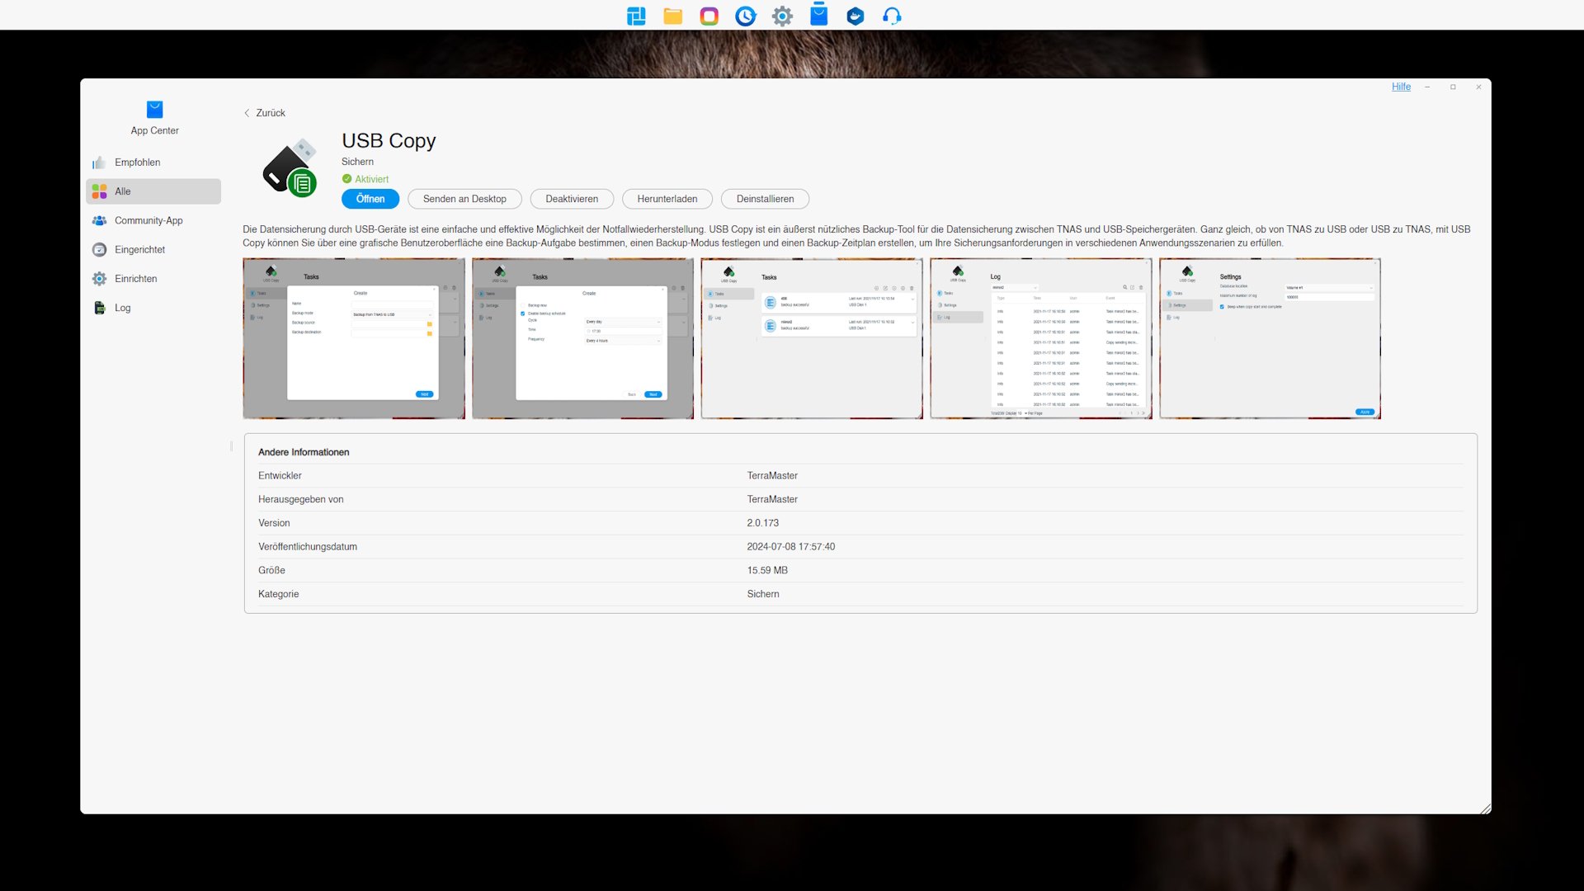Screen dimensions: 1584x891
Task: Click the first Tasks screenshot thumbnail
Action: [354, 338]
